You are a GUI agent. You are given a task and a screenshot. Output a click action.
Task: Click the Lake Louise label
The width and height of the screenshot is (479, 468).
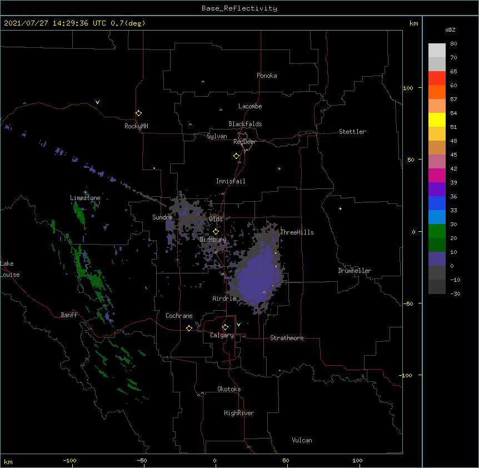point(10,269)
